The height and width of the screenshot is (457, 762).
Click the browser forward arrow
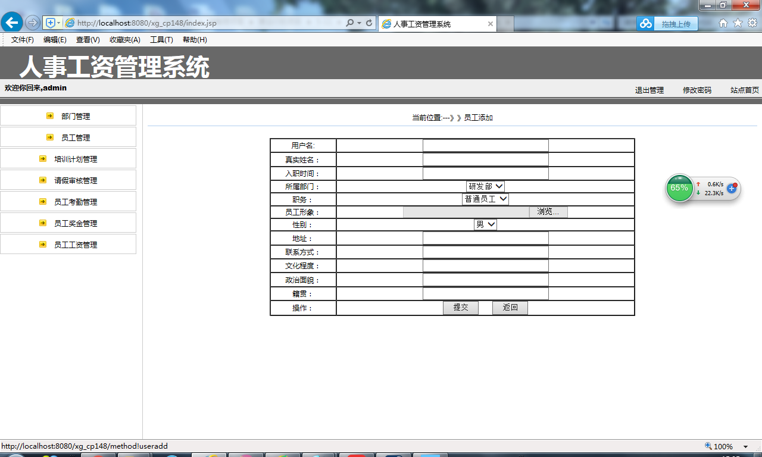[33, 23]
